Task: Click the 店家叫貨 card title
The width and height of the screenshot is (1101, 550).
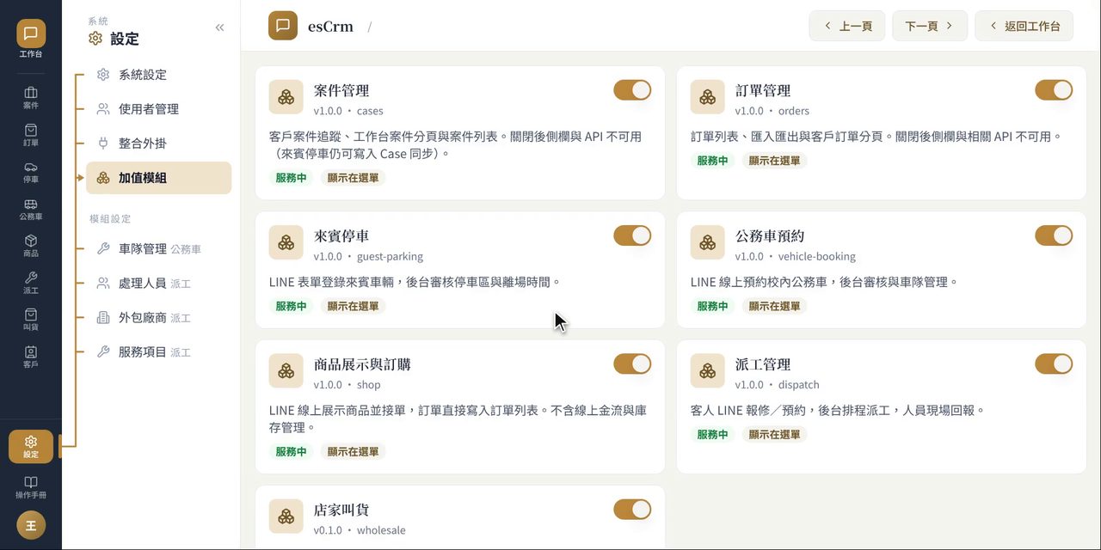Action: 341,510
